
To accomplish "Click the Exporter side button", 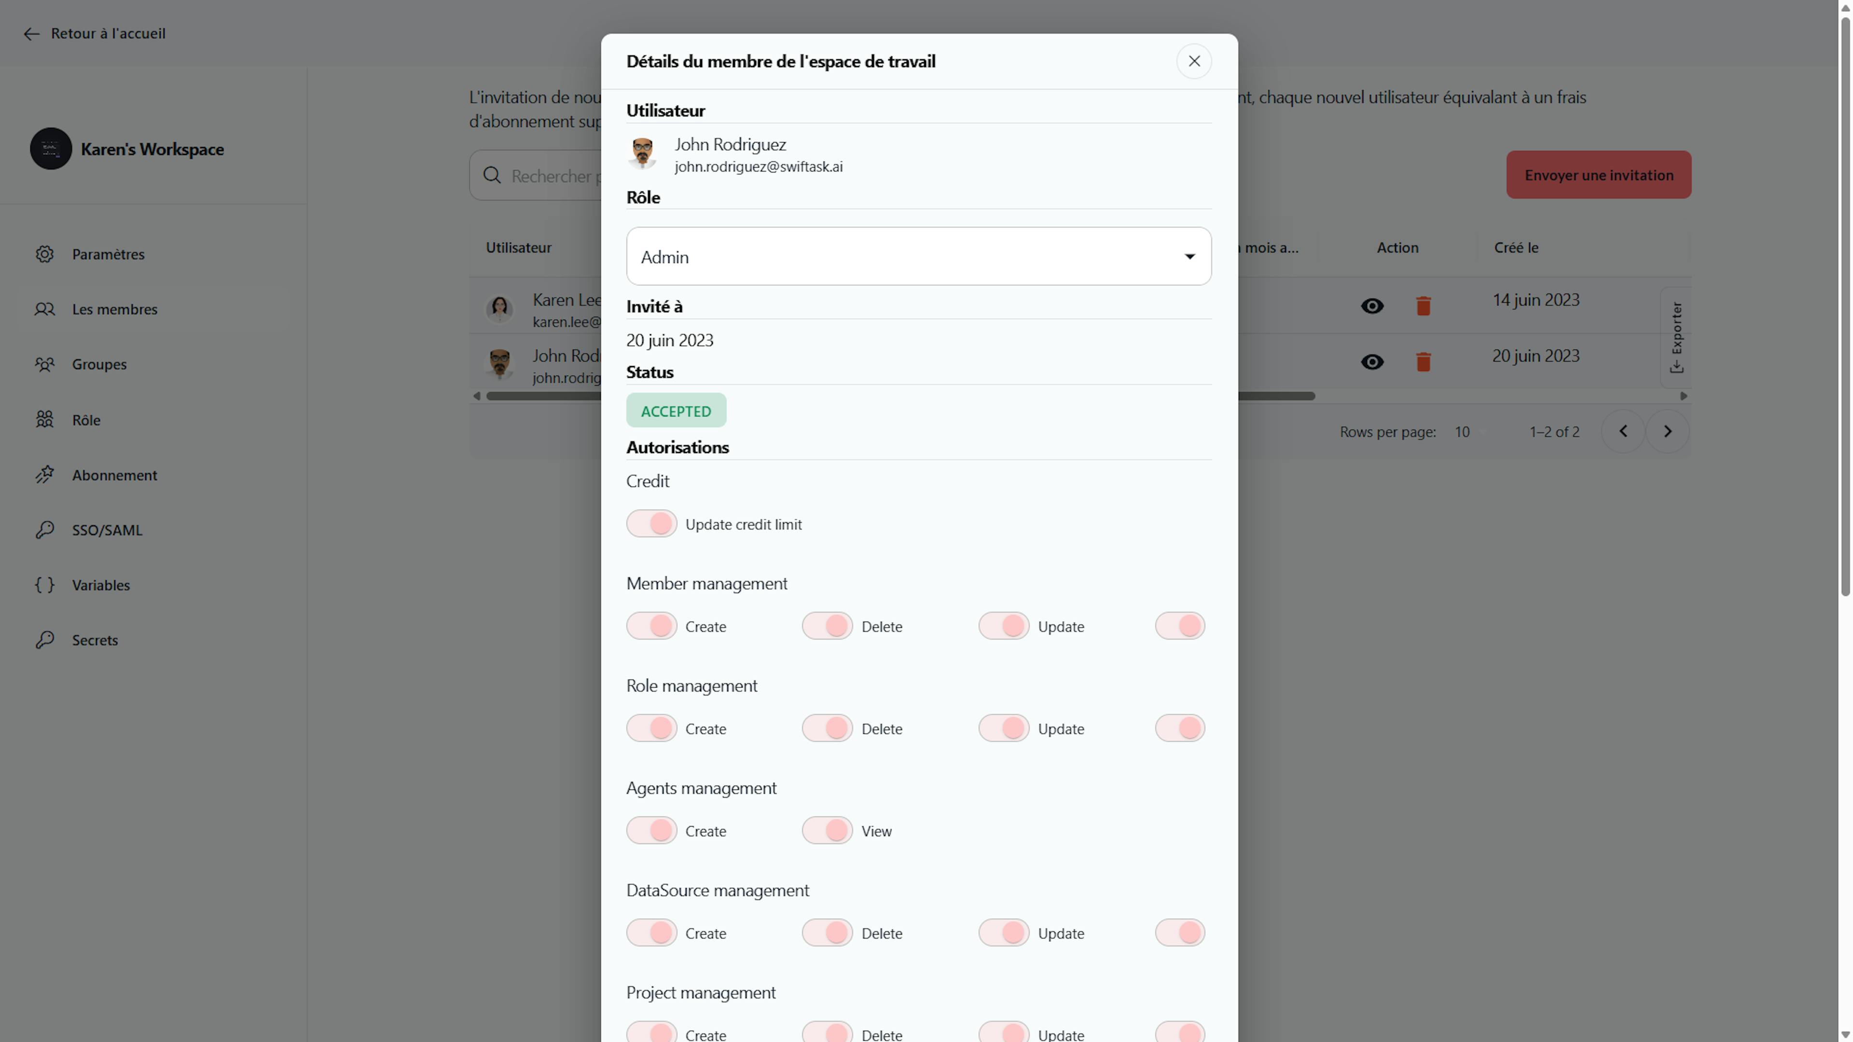I will pyautogui.click(x=1676, y=337).
